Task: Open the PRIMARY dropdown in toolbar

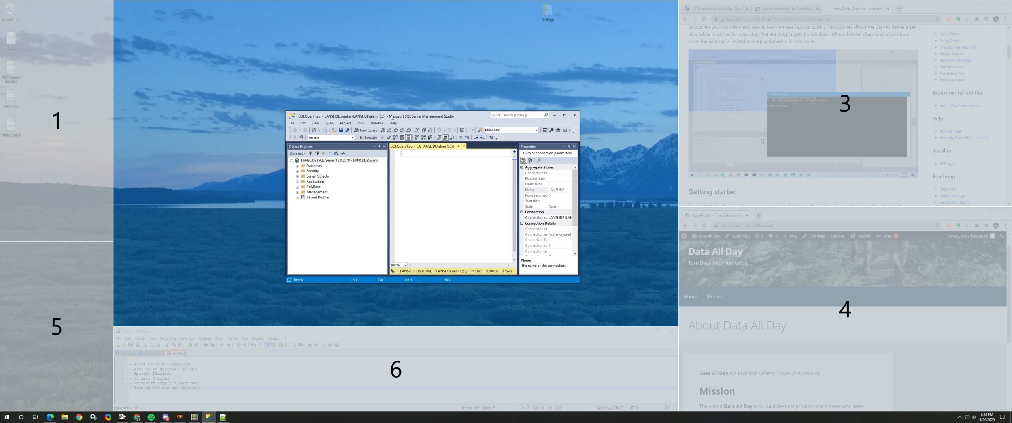Action: 536,130
